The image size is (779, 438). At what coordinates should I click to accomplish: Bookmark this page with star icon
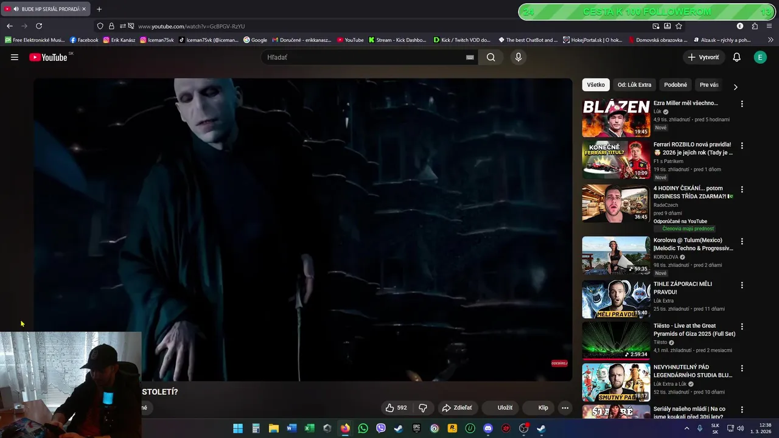click(x=679, y=26)
